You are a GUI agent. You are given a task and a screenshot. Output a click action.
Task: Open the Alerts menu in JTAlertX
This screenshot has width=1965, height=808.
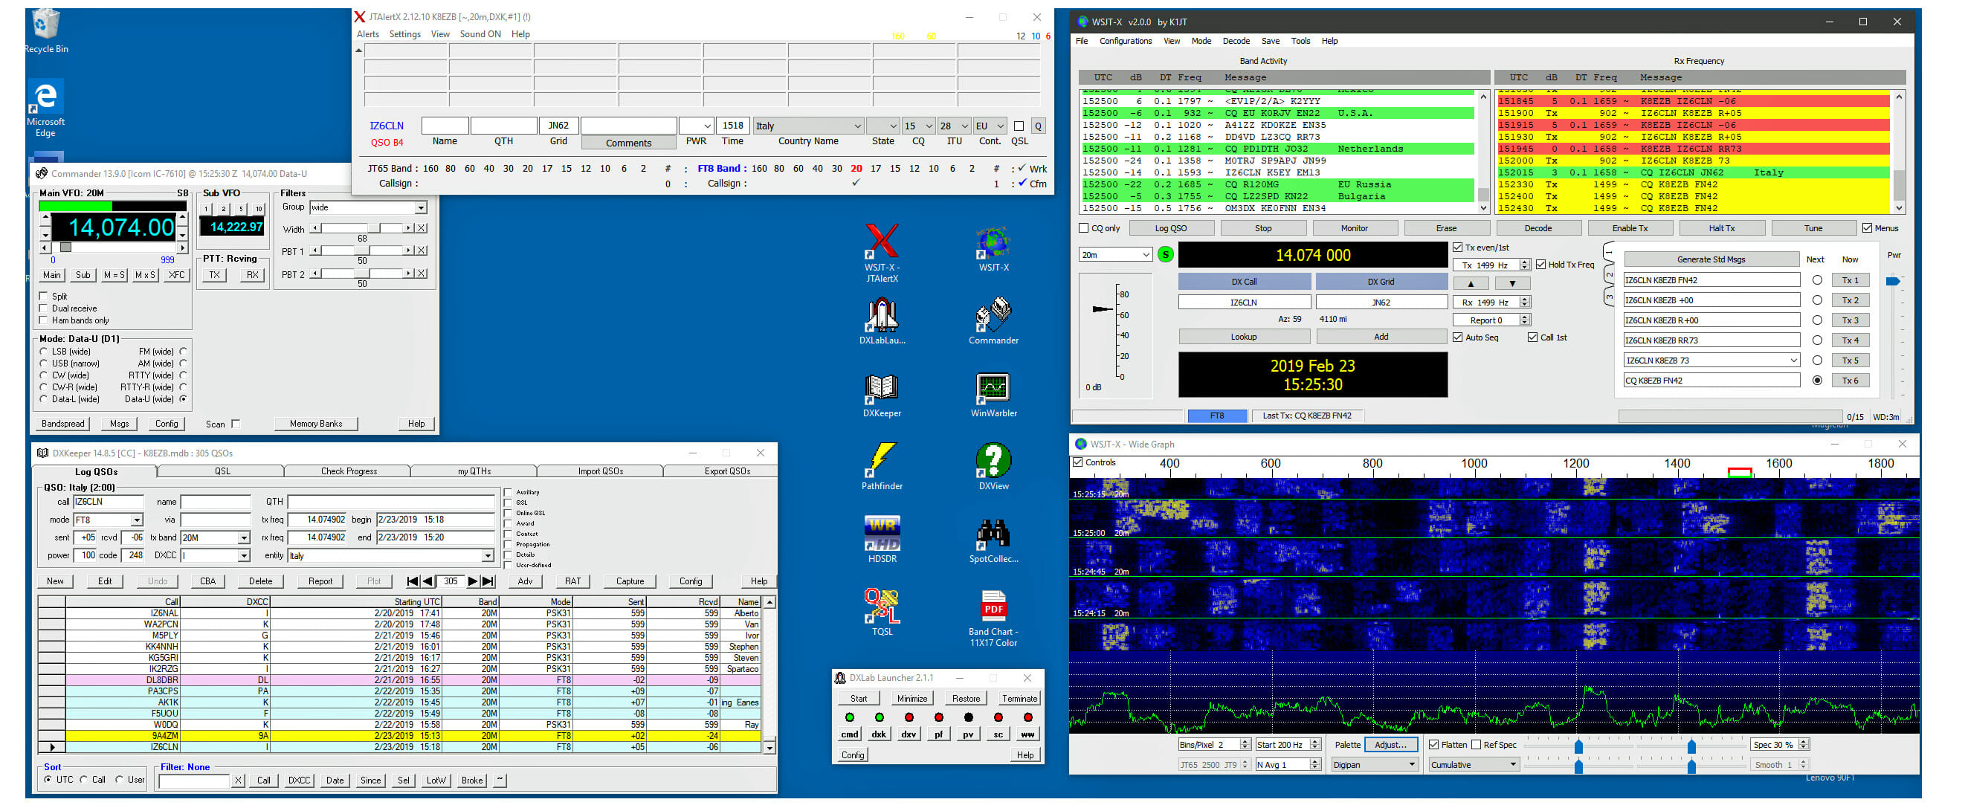(368, 34)
